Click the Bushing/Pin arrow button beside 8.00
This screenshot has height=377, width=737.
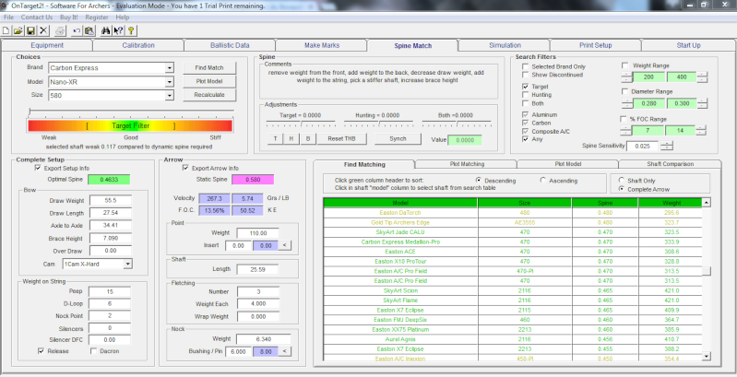click(284, 351)
